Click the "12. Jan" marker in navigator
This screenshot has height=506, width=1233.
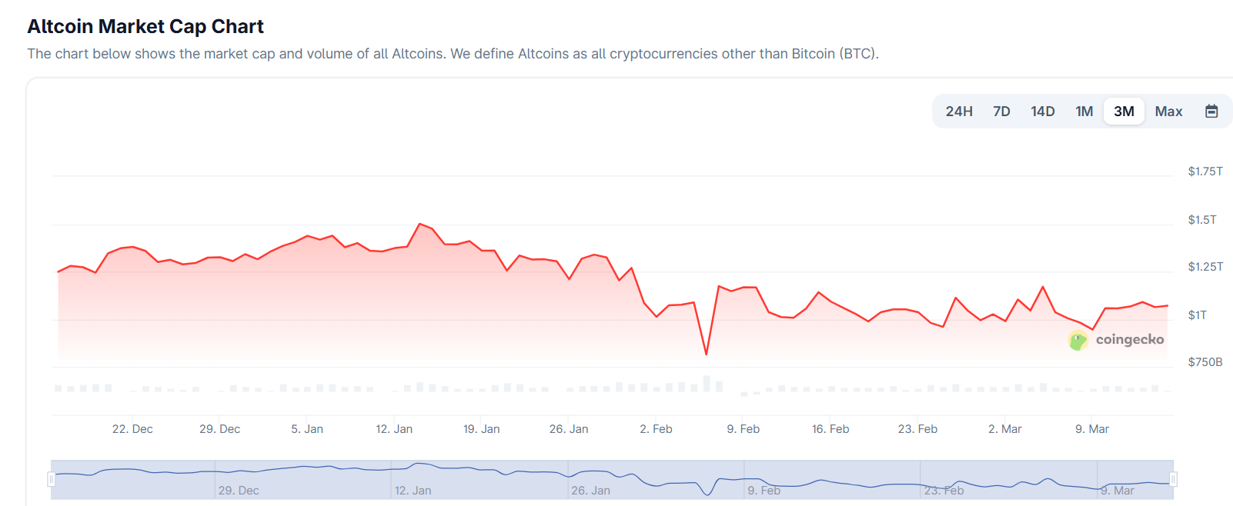(x=413, y=491)
